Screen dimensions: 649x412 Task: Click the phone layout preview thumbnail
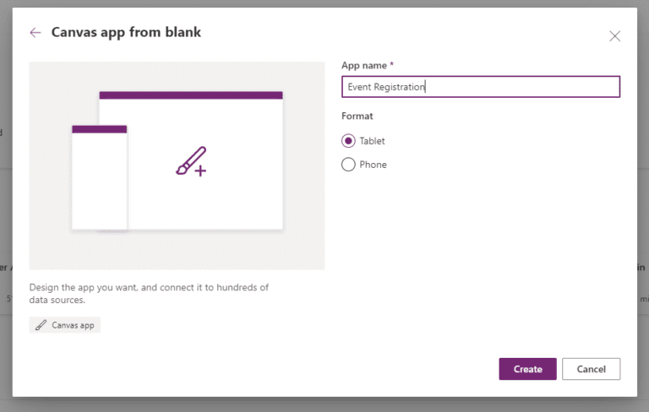(100, 177)
